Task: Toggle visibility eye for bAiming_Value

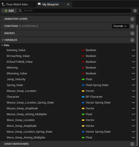Action: point(133,50)
